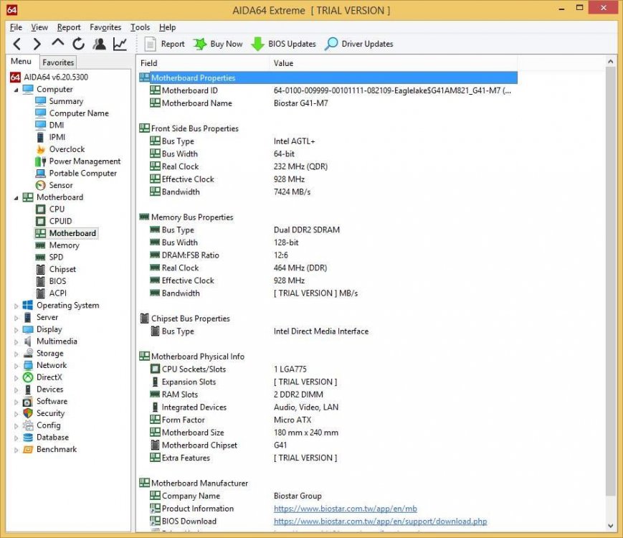Select the CPUID tree item

pyautogui.click(x=60, y=221)
